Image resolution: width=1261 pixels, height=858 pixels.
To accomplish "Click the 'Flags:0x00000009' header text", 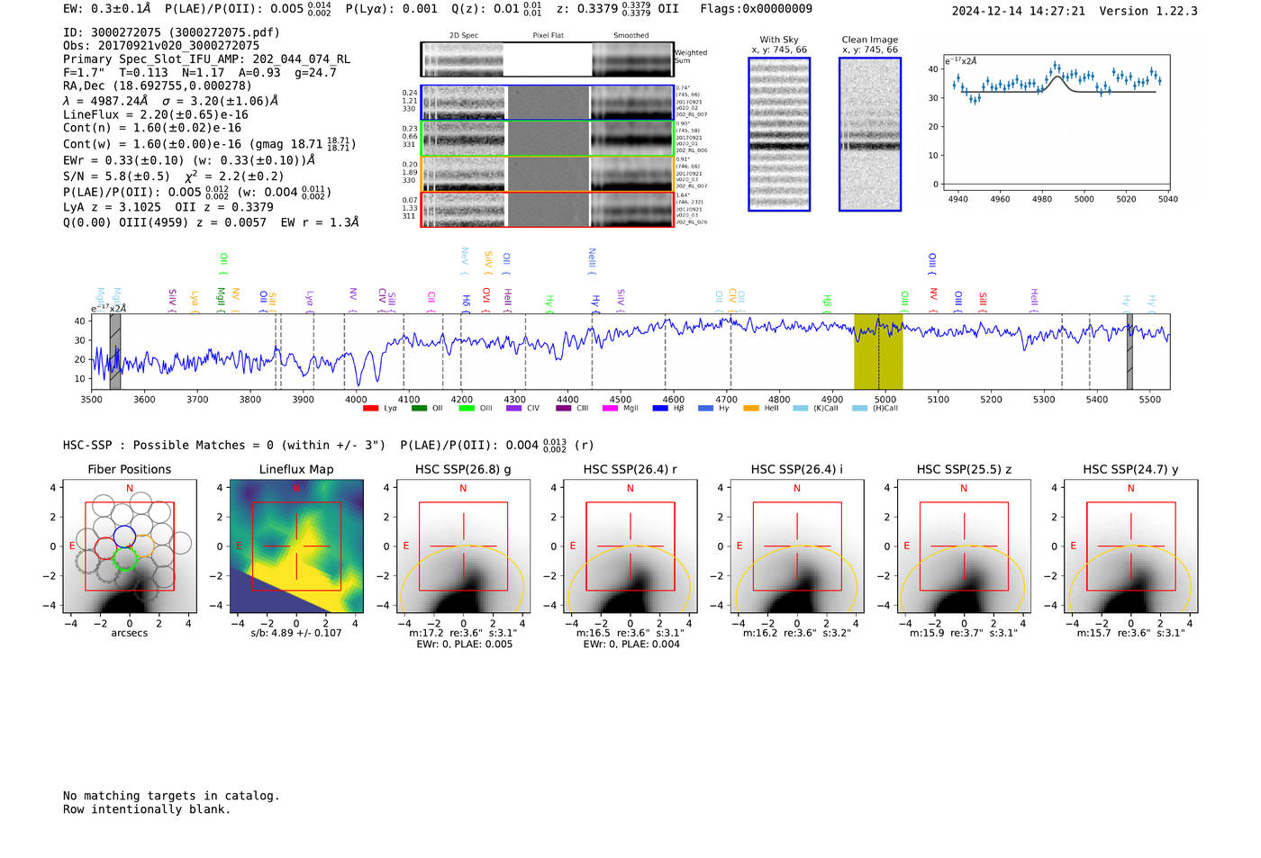I will click(756, 9).
